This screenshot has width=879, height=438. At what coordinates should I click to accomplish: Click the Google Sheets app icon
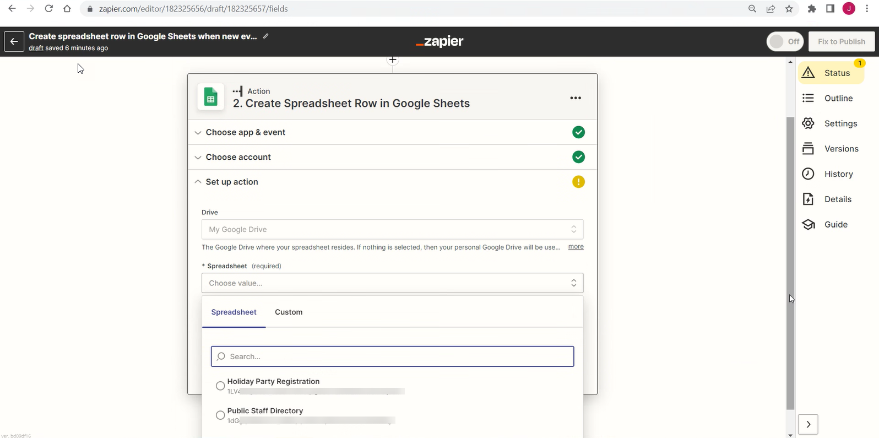click(x=211, y=98)
